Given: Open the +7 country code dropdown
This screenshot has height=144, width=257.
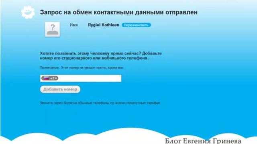Looking at the screenshot, I should point(50,78).
